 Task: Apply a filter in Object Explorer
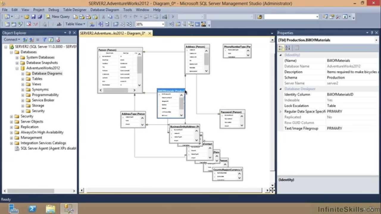(44, 40)
